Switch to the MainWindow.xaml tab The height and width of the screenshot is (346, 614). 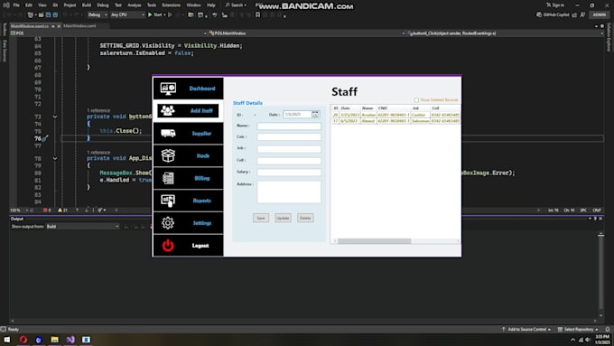tap(79, 26)
